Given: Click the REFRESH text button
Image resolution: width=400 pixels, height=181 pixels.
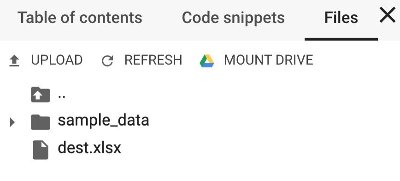Looking at the screenshot, I should [x=153, y=60].
